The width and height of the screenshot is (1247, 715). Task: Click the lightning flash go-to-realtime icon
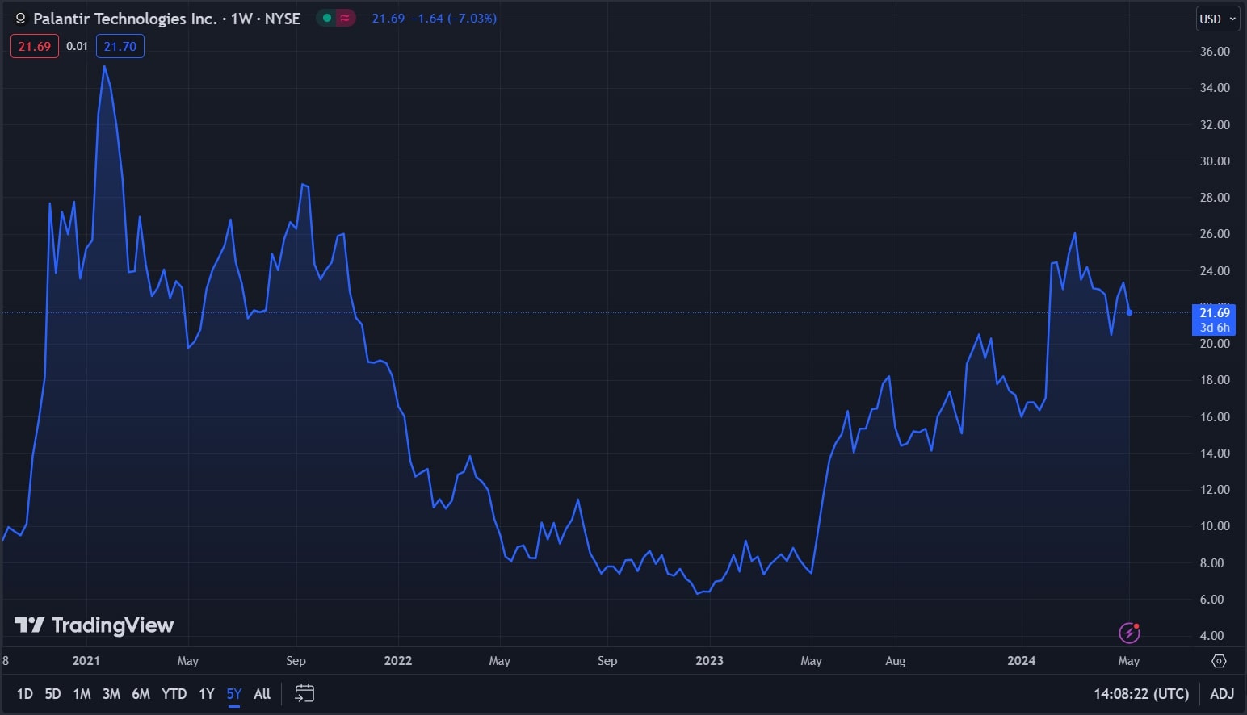point(1129,633)
